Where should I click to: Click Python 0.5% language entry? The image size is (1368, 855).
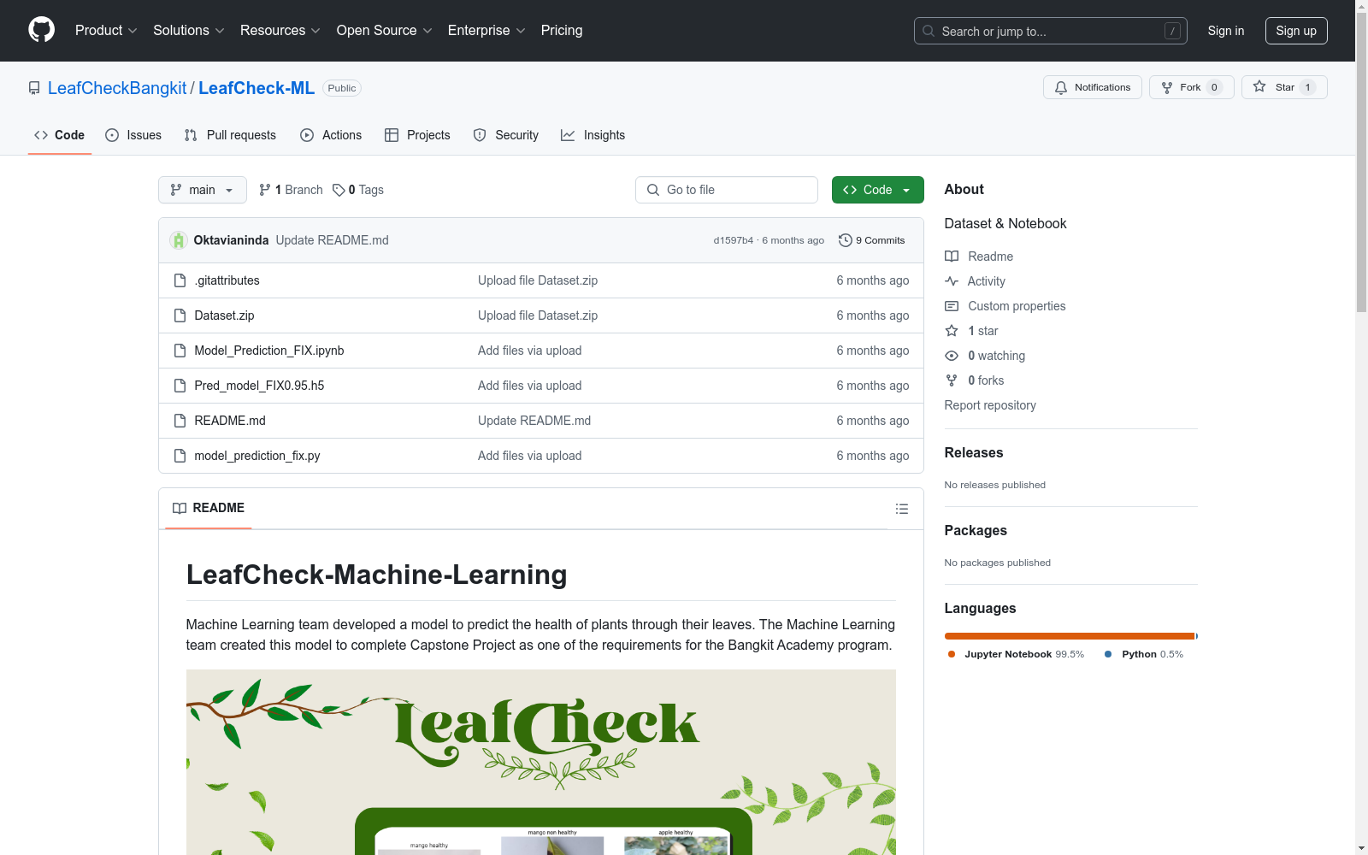[1144, 654]
